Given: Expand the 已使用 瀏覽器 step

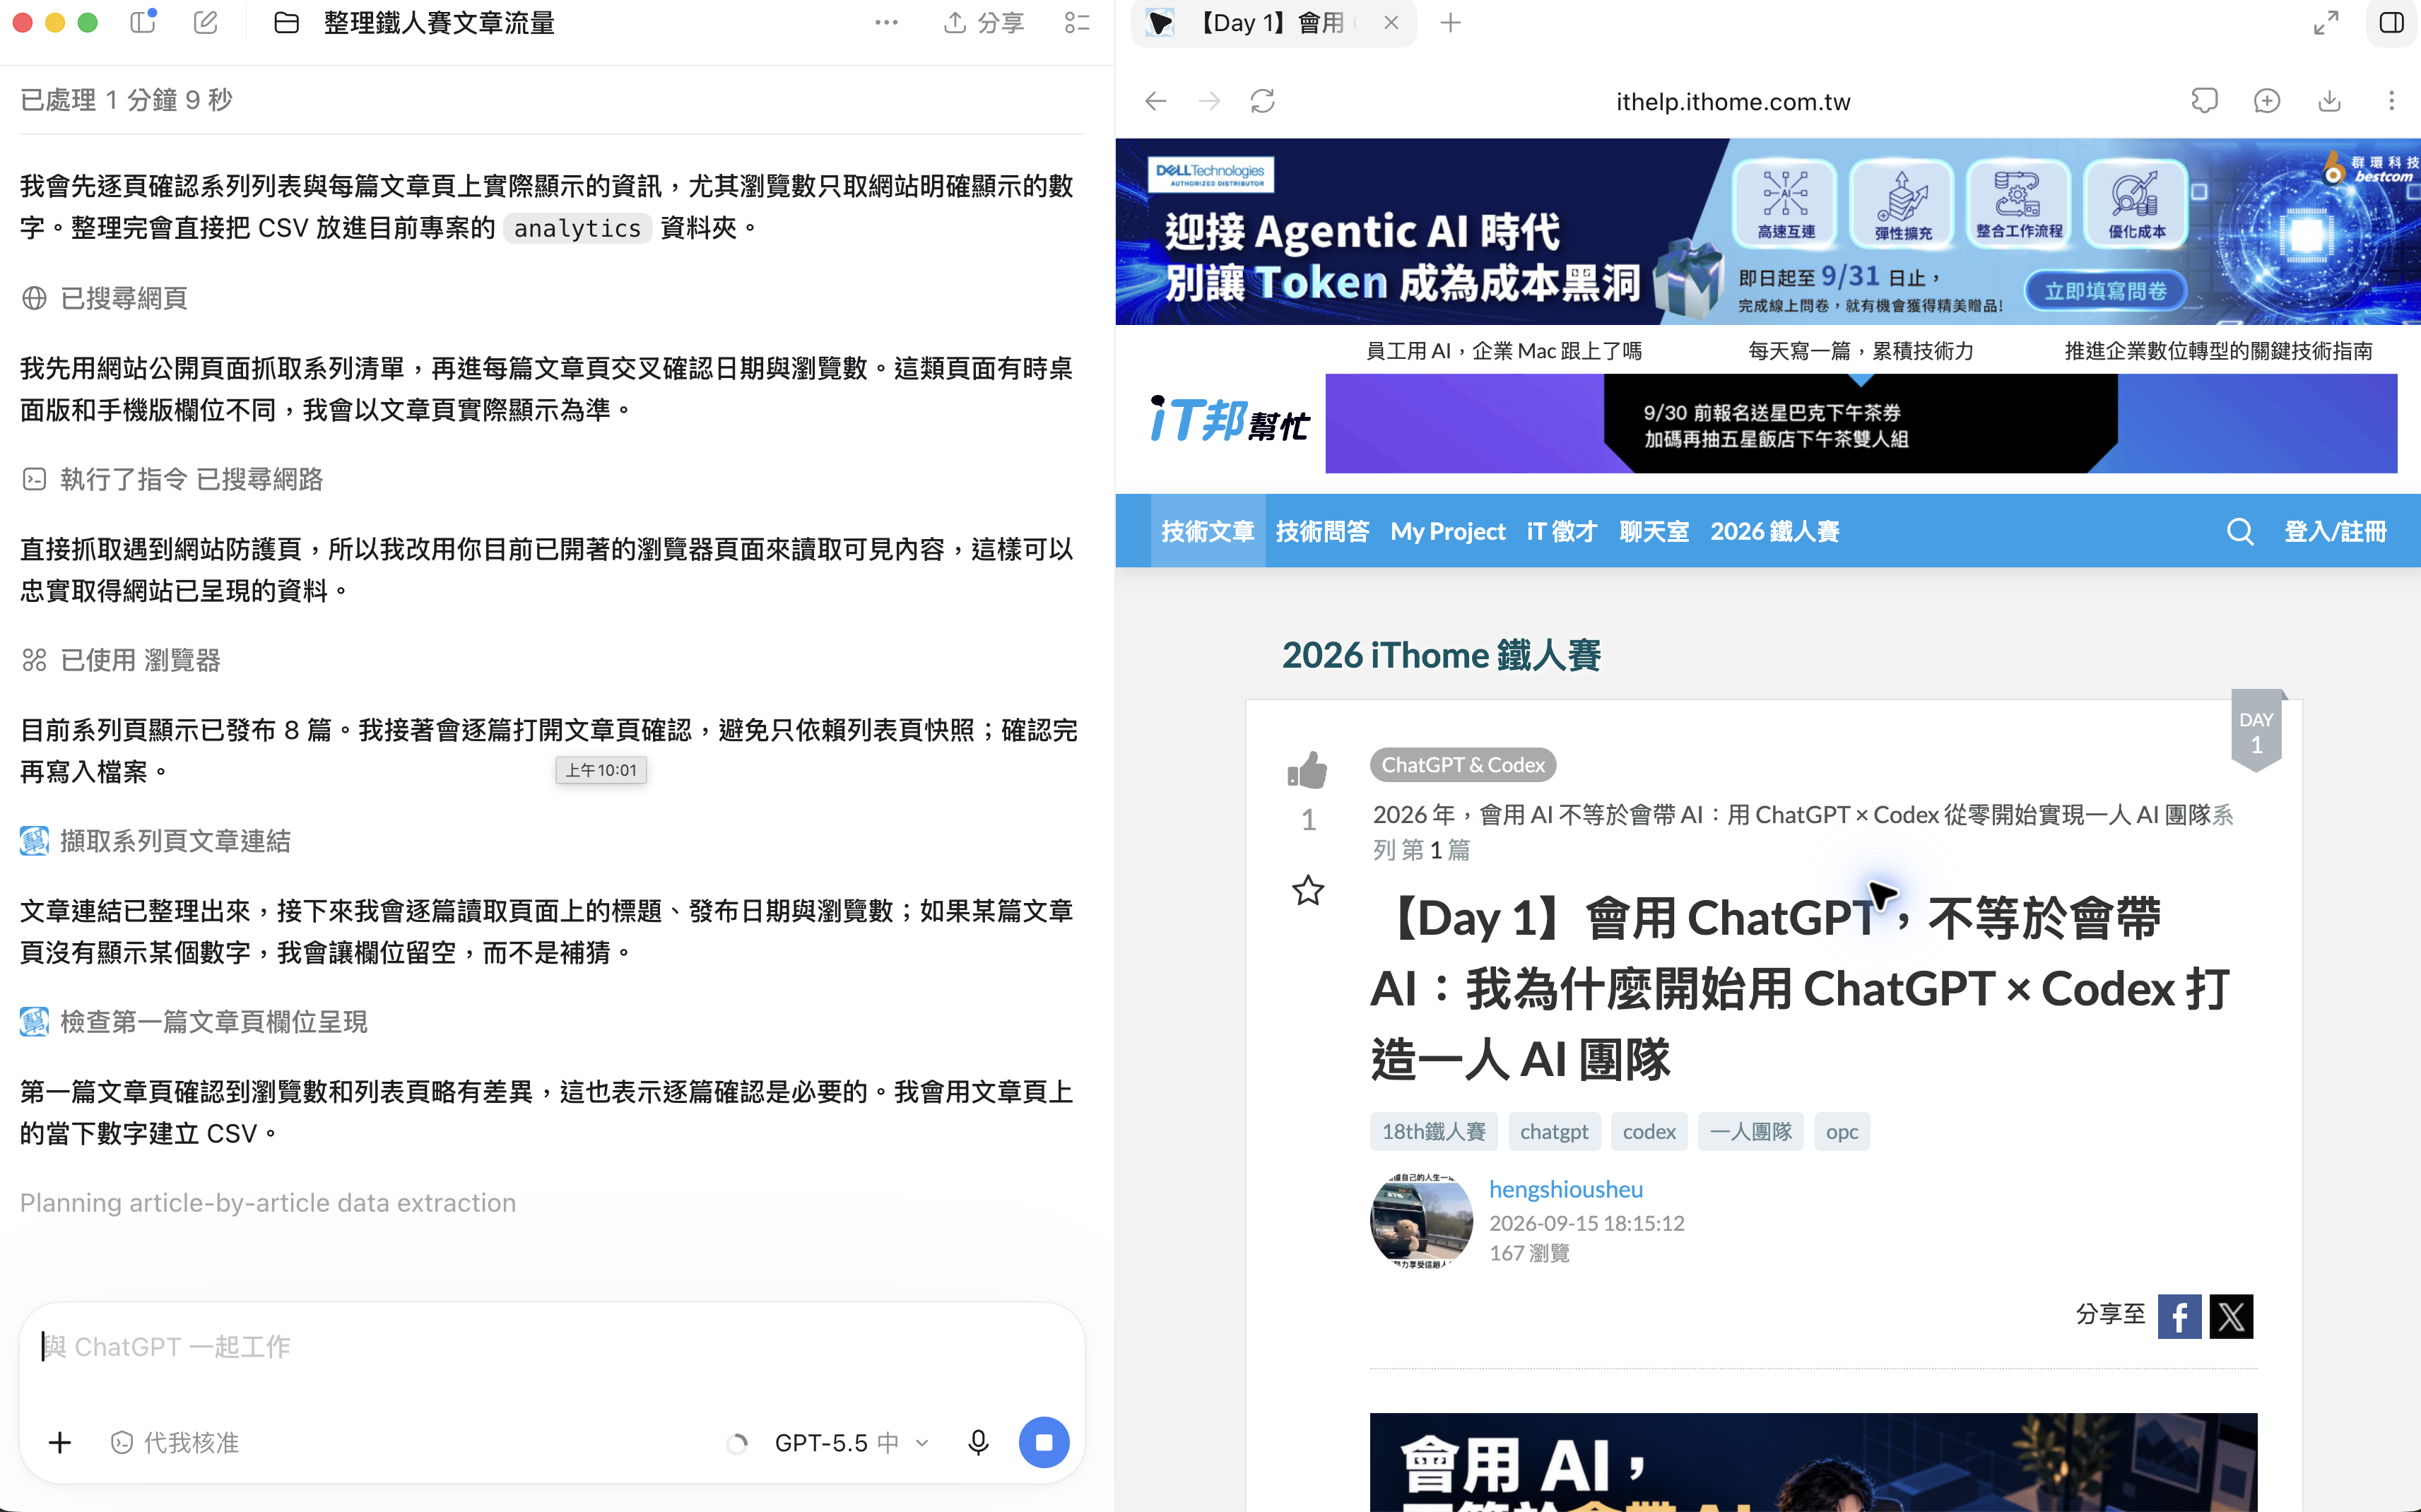Looking at the screenshot, I should pos(121,660).
